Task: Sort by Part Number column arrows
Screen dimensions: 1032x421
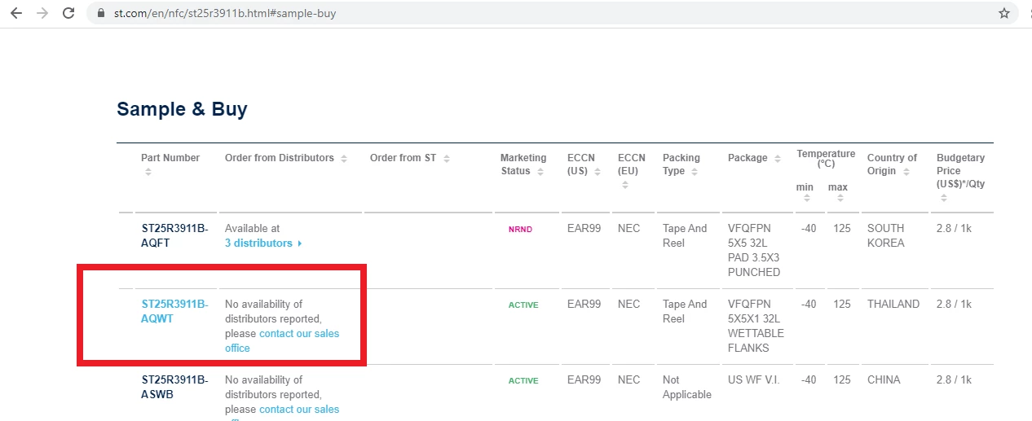Action: (x=148, y=172)
